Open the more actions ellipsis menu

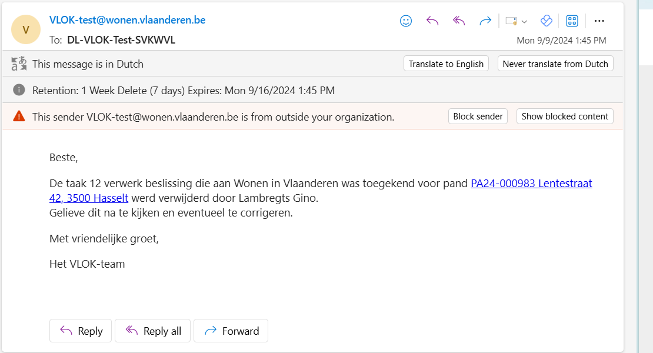point(599,21)
